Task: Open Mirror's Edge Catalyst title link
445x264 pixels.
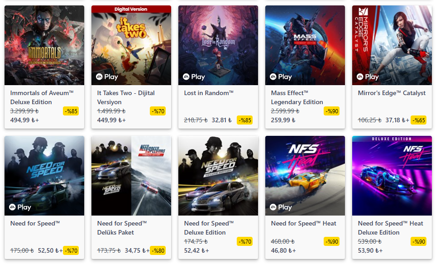Action: [392, 93]
